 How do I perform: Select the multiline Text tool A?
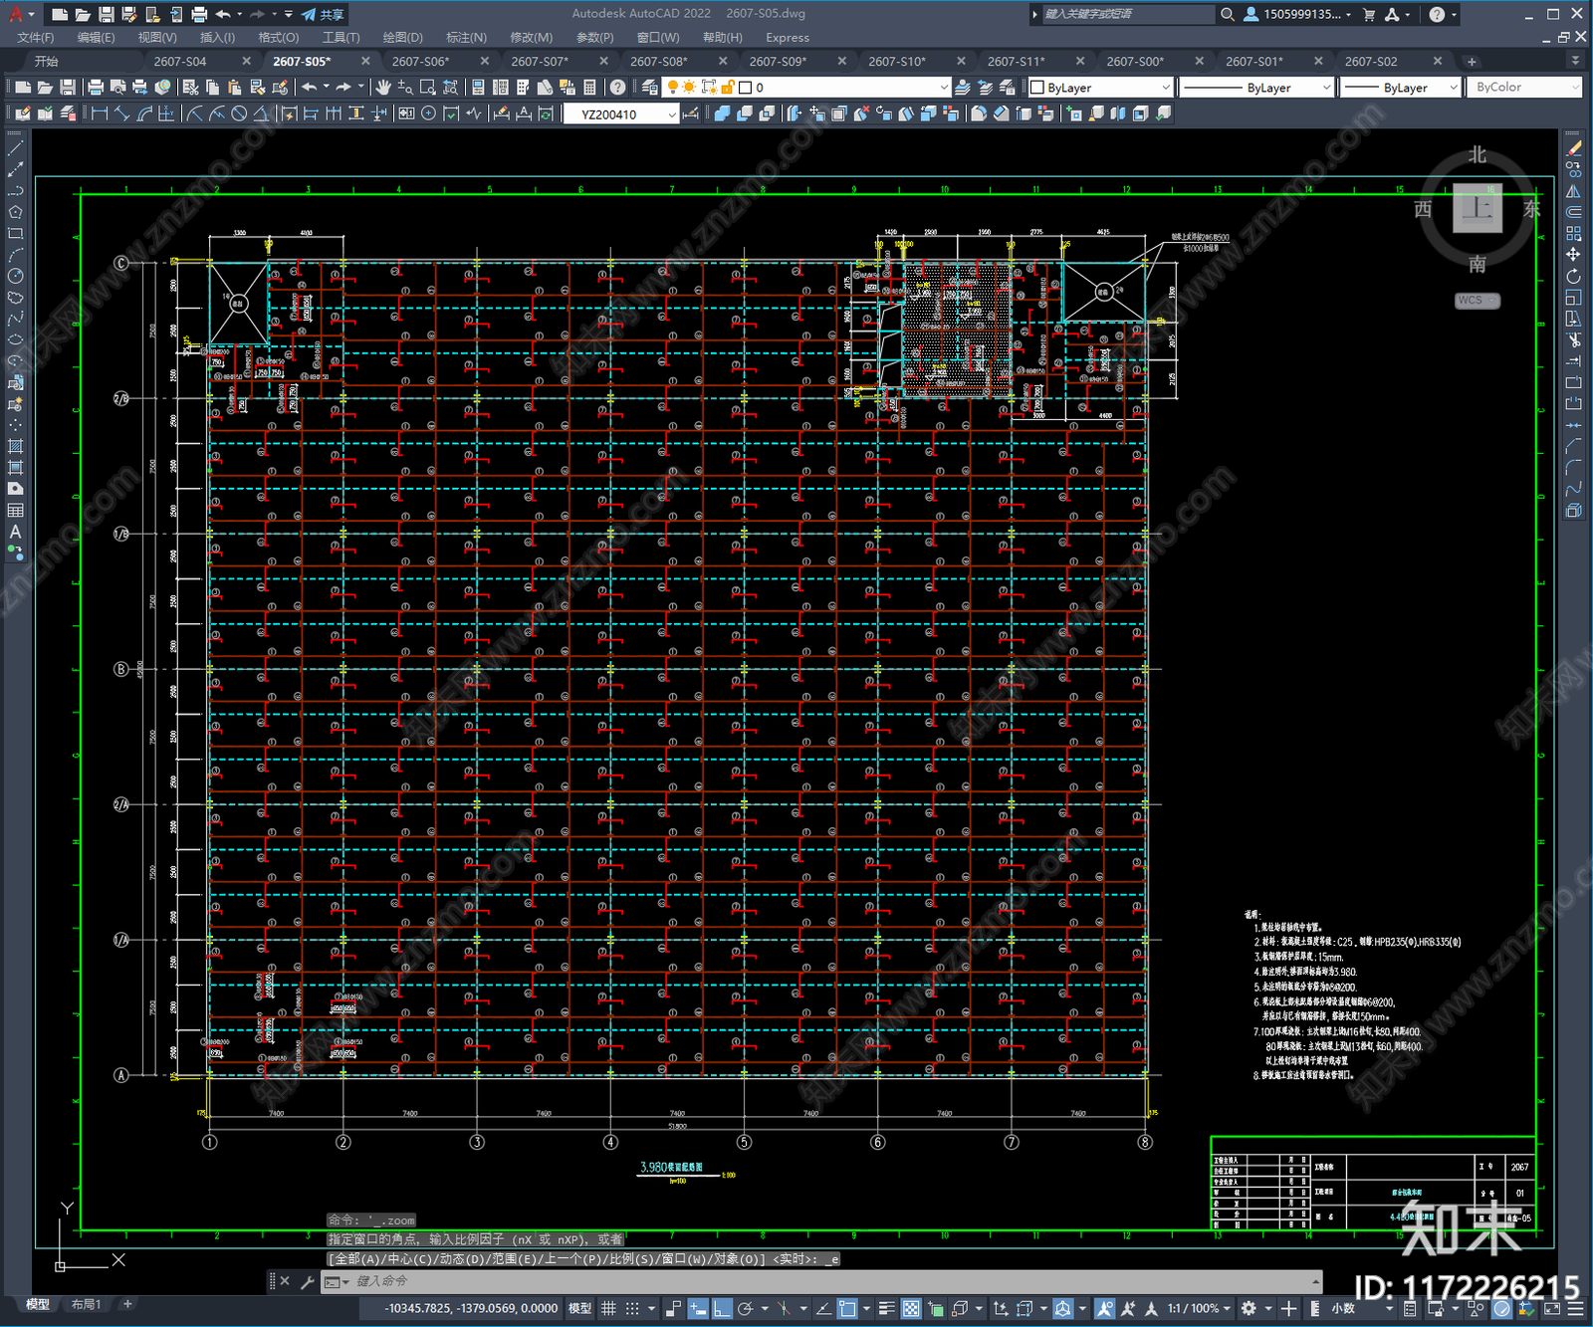15,532
